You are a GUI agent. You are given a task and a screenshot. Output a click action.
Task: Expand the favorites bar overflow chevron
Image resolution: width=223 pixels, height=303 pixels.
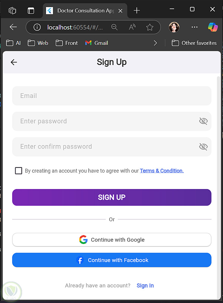tap(156, 43)
